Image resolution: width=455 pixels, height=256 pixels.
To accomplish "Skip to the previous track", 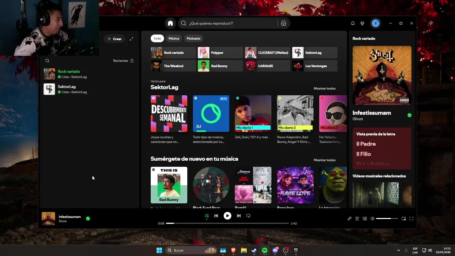I will [216, 215].
